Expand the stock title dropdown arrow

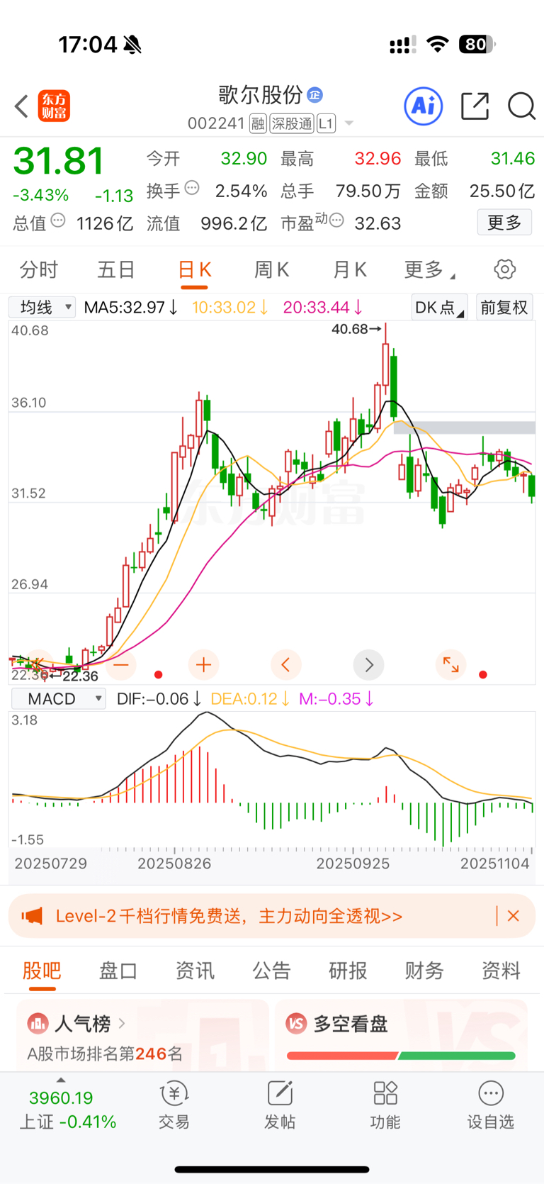[x=348, y=124]
